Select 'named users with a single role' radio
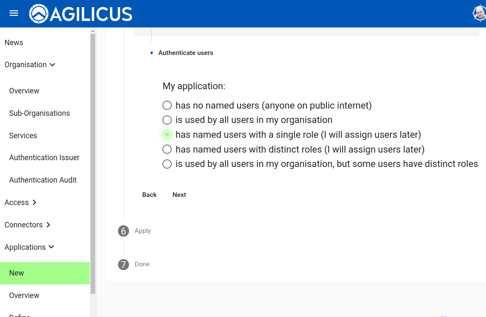The width and height of the screenshot is (486, 317). [x=167, y=135]
